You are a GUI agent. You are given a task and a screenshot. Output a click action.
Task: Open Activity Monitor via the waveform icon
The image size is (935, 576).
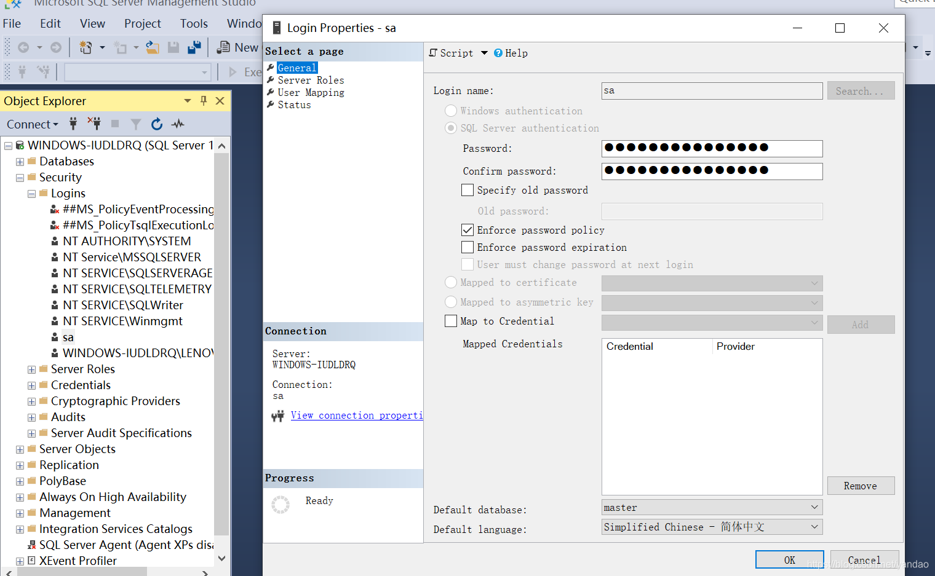tap(178, 124)
